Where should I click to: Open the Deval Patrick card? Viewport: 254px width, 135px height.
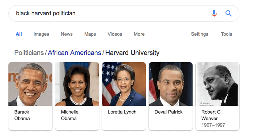coord(171,96)
